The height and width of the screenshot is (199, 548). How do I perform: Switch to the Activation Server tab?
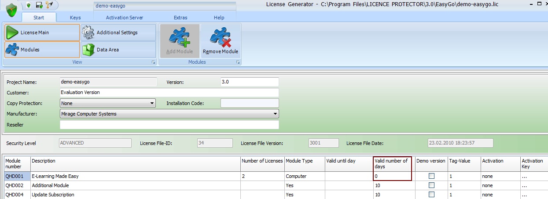(125, 18)
